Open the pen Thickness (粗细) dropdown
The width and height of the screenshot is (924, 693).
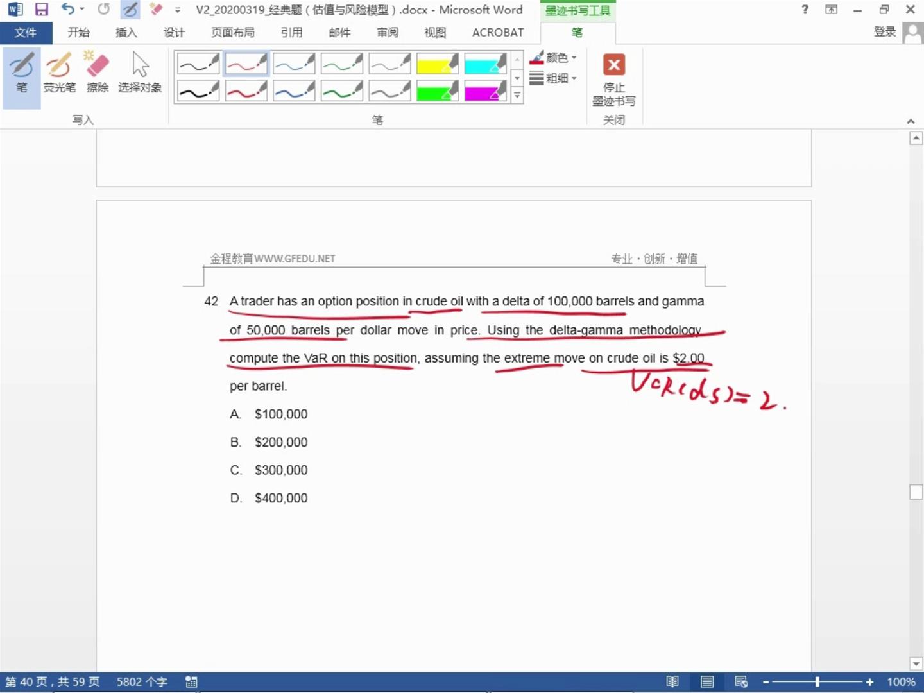[x=553, y=78]
